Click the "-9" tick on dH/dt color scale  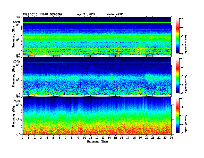click(x=182, y=53)
